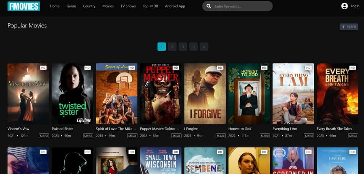The width and height of the screenshot is (364, 174).
Task: Click the HD badge on Vincent's Vow
Action: pos(43,68)
